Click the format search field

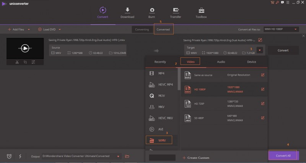pyautogui.click(x=162, y=158)
